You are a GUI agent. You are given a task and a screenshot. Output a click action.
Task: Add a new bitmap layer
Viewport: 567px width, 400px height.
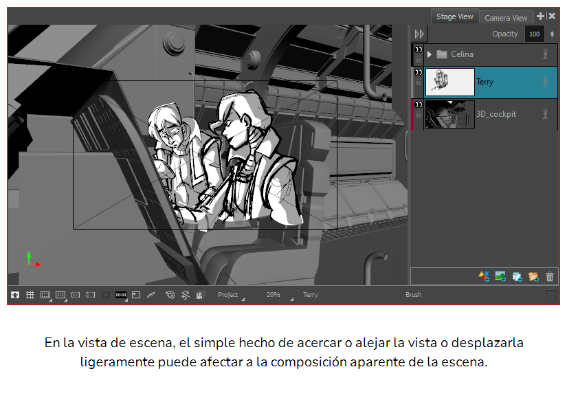pyautogui.click(x=500, y=276)
